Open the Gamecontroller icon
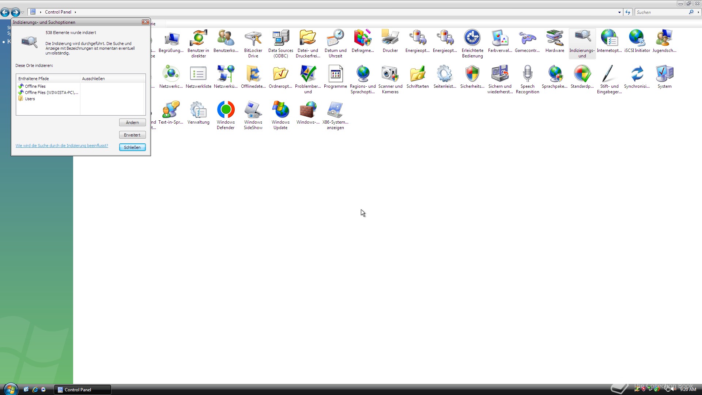 pyautogui.click(x=527, y=41)
